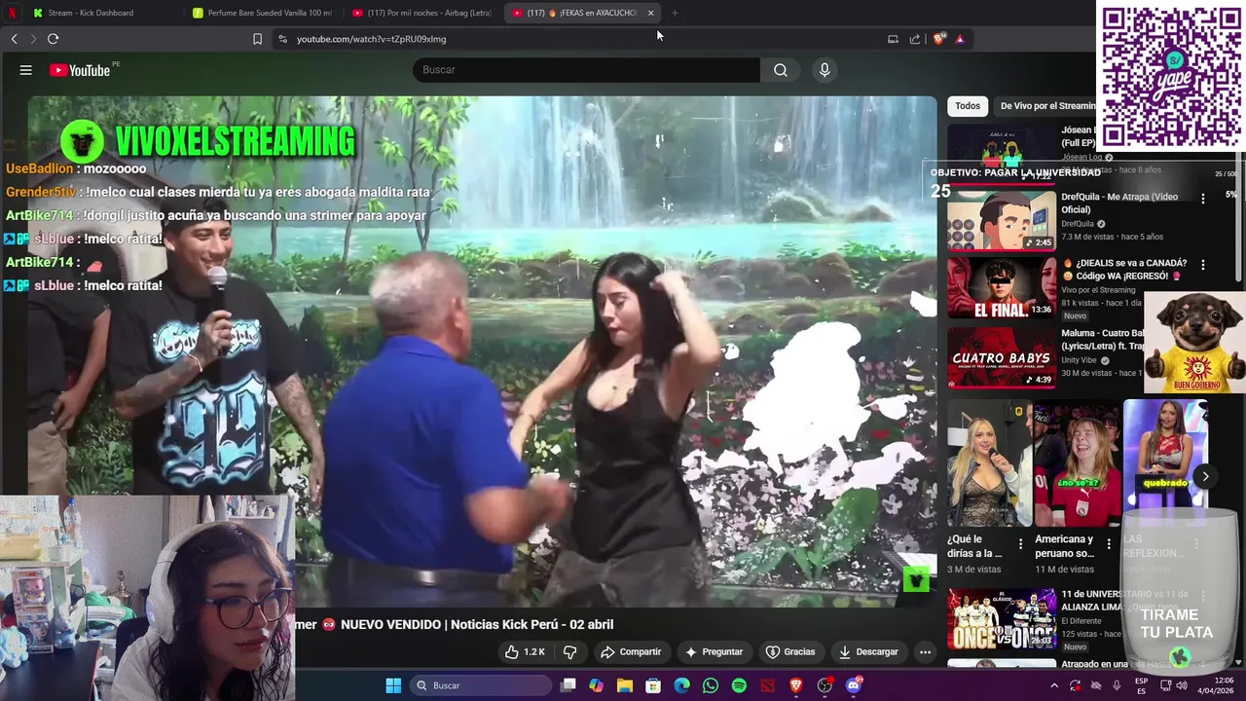The width and height of the screenshot is (1246, 701).
Task: Download the video using Descargar
Action: click(x=868, y=651)
